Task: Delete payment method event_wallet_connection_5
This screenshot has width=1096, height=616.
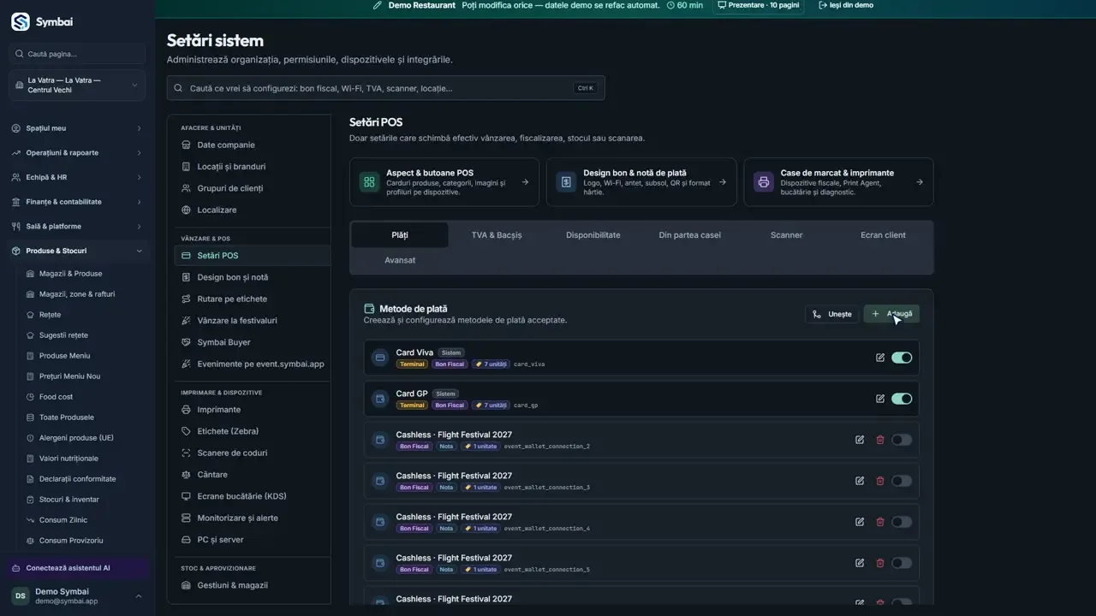Action: [880, 563]
